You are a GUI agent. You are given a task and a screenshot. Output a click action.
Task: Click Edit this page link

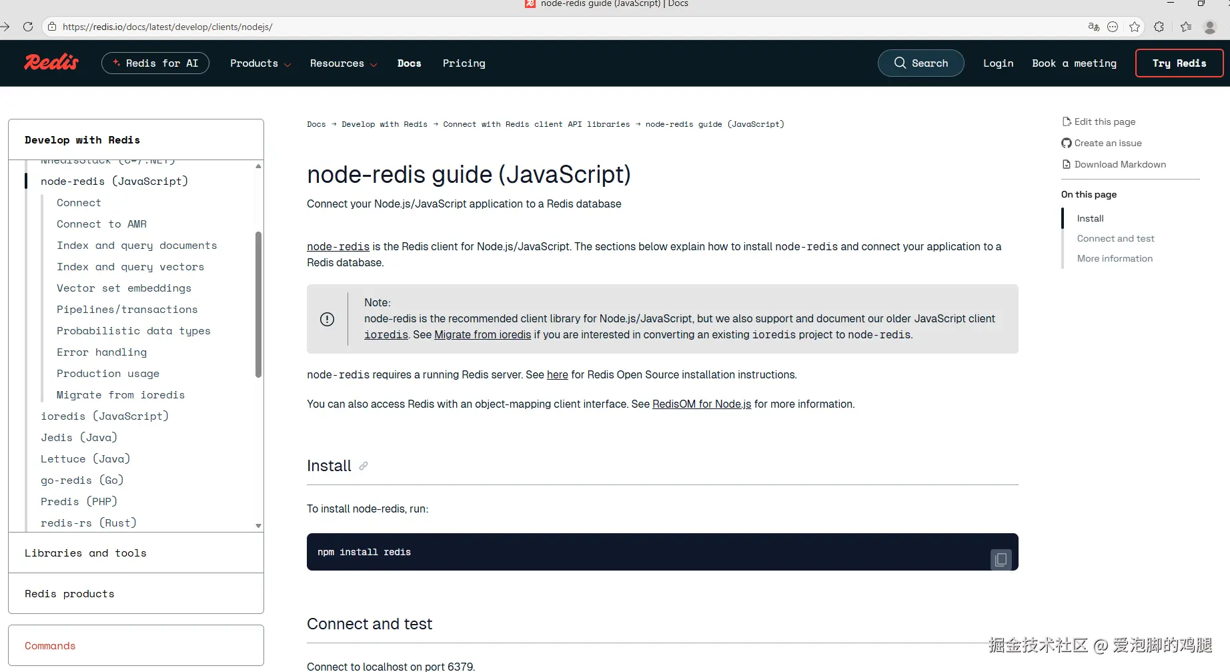[1105, 121]
